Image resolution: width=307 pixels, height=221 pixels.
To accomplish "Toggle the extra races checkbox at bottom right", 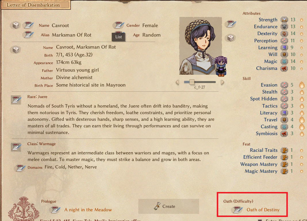I will point(260,220).
